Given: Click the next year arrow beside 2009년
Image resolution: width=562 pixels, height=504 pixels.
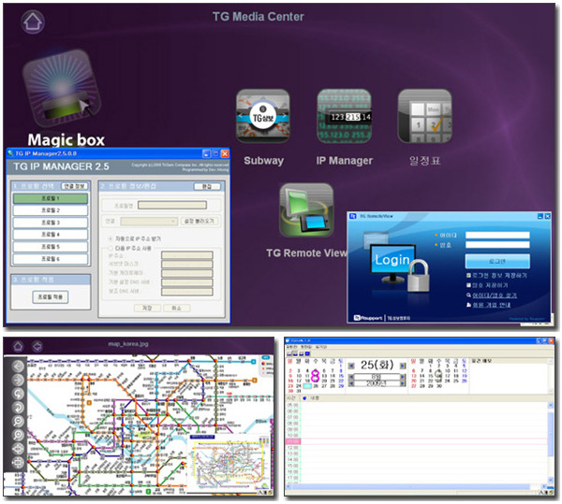Looking at the screenshot, I should pos(403,383).
